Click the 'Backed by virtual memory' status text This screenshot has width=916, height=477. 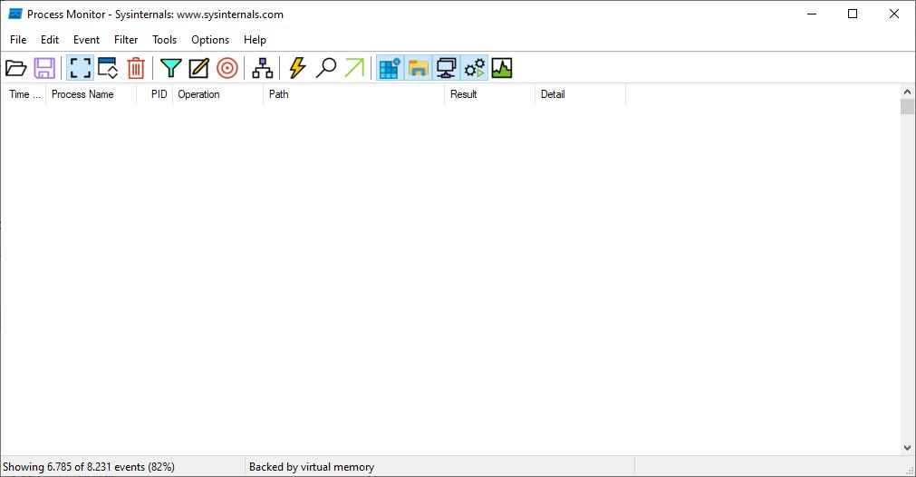tap(312, 467)
